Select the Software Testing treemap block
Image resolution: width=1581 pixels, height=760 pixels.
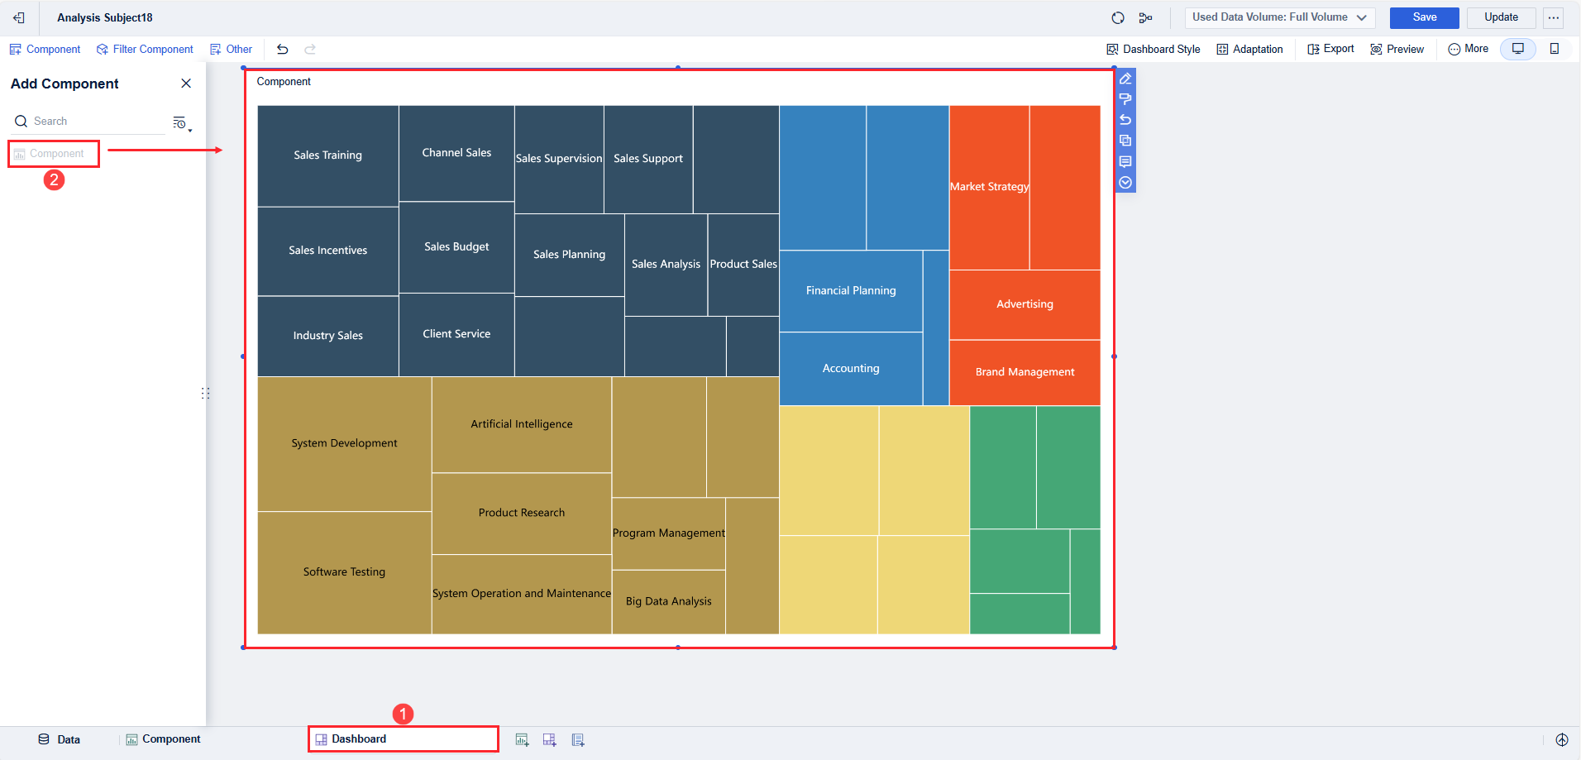coord(345,572)
